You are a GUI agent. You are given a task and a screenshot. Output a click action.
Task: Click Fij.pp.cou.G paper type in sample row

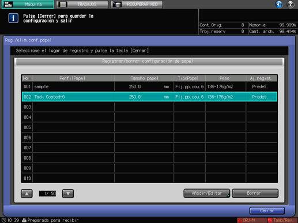190,87
